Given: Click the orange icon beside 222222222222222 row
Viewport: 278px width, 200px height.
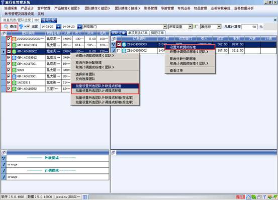Looking at the screenshot, I should tap(14, 39).
